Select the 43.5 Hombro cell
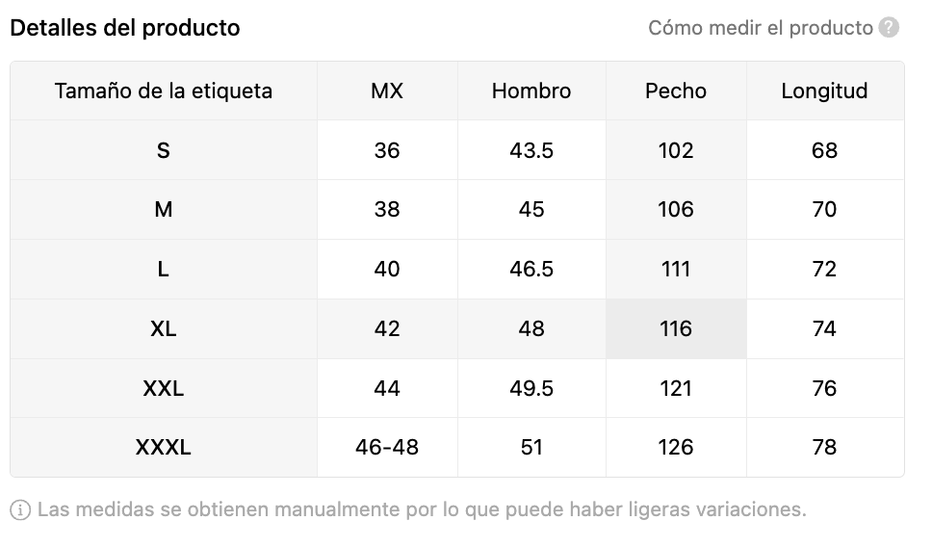Image resolution: width=932 pixels, height=547 pixels. (x=531, y=150)
